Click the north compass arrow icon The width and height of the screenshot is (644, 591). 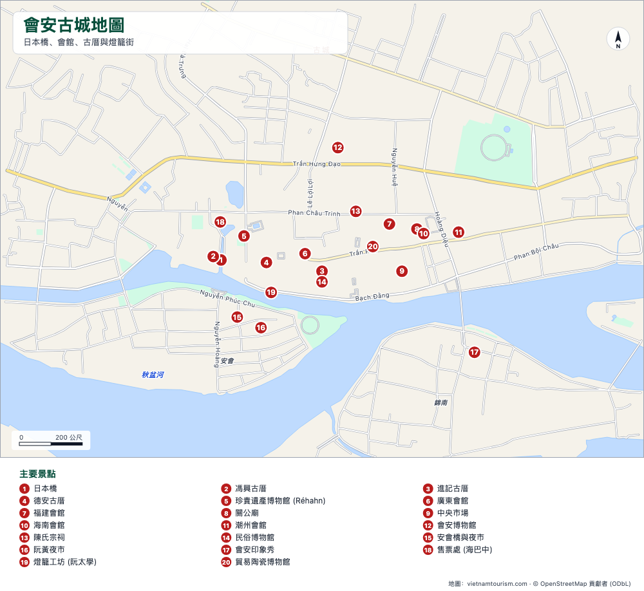click(618, 39)
